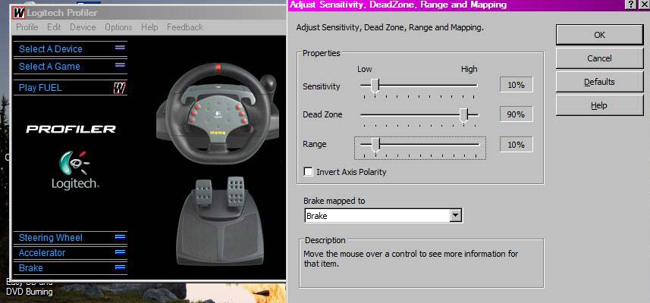The image size is (650, 303).
Task: Expand the Select A Game list icon
Action: (x=121, y=65)
